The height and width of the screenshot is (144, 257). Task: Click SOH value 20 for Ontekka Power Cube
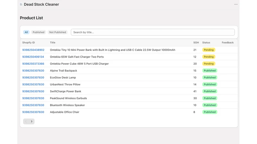click(195, 64)
